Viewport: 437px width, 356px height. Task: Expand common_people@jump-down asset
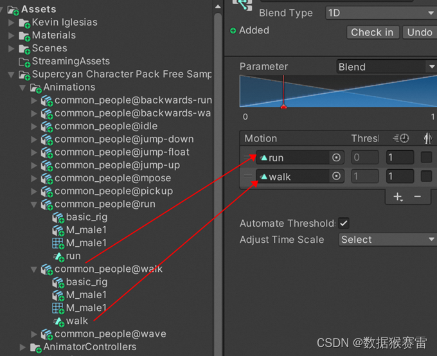[x=33, y=139]
